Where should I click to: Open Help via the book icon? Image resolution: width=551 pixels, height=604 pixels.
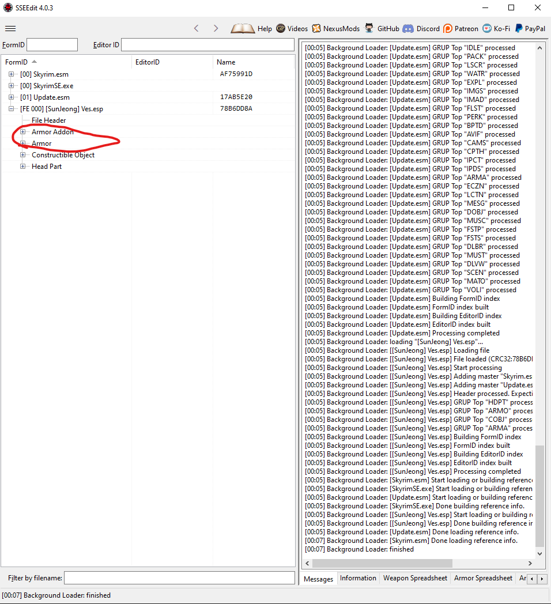coord(243,28)
